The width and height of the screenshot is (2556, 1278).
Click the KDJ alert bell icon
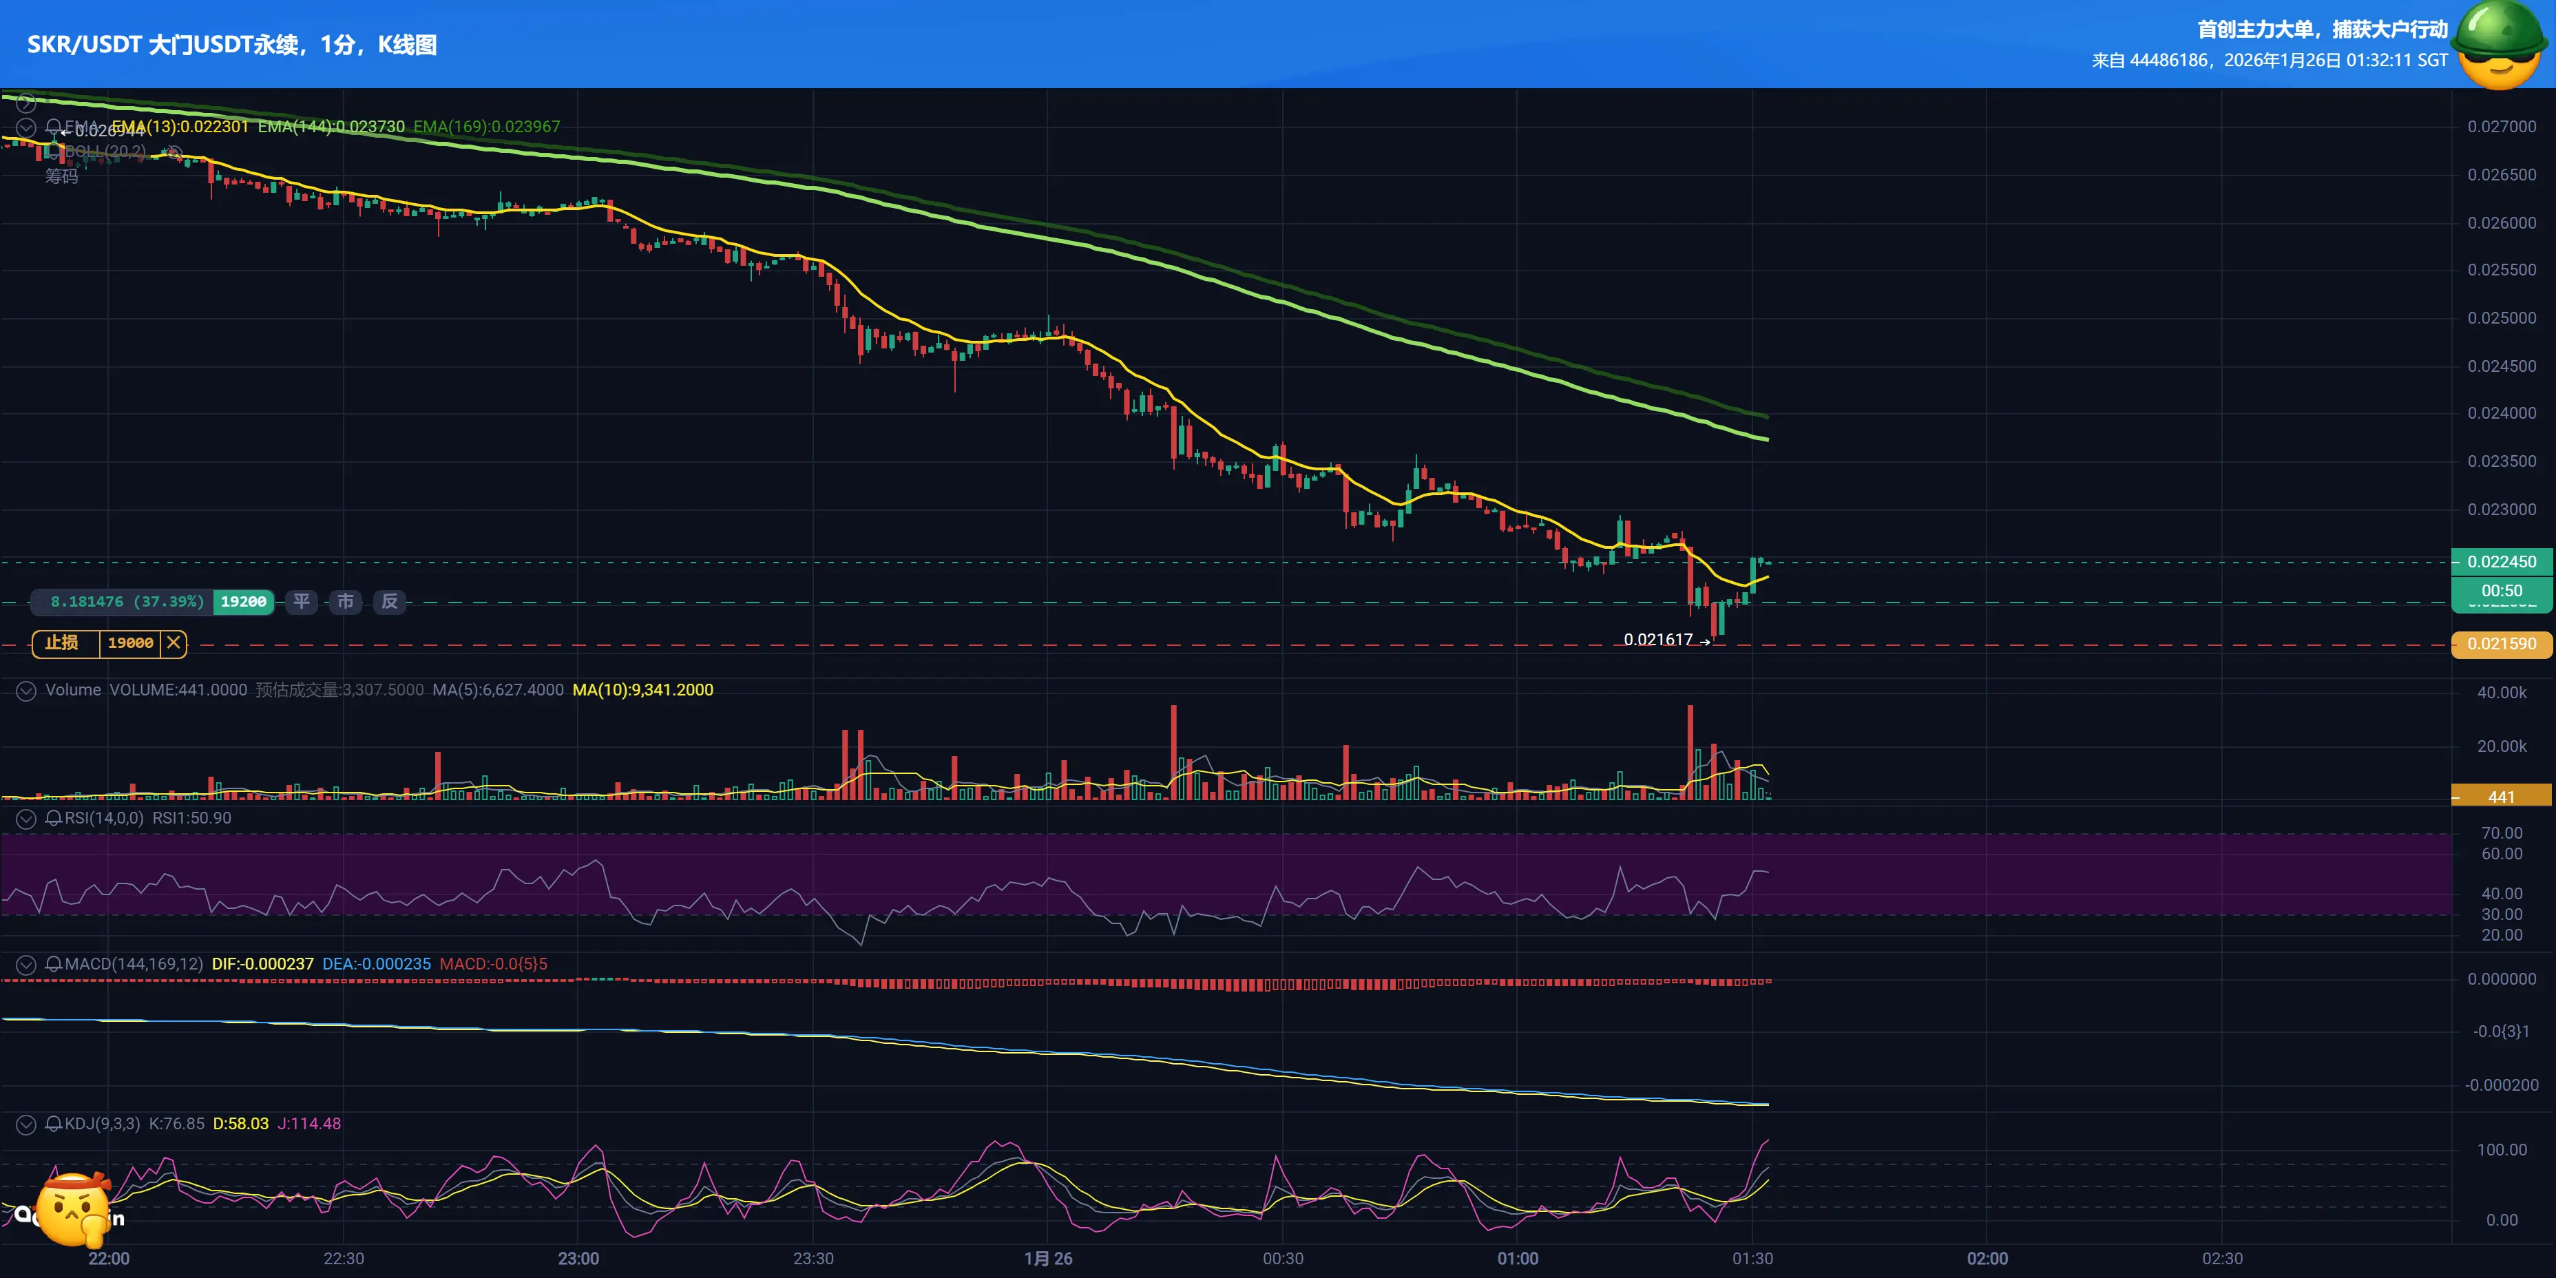coord(54,1124)
